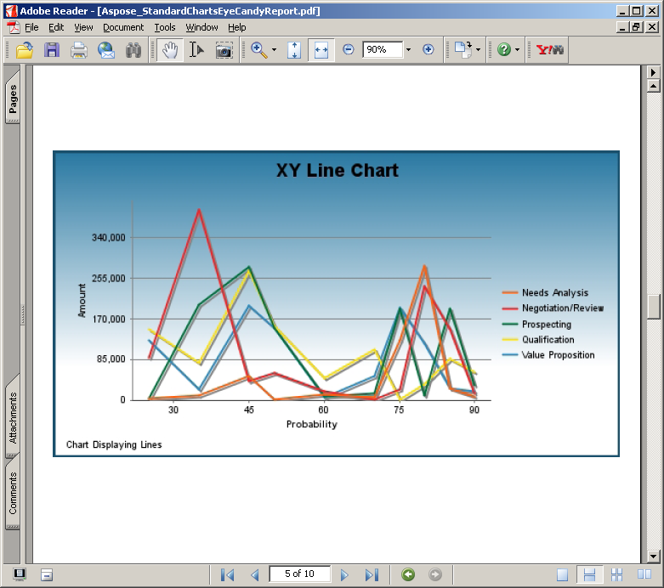The image size is (664, 588).
Task: Open the Document menu
Action: 123,27
